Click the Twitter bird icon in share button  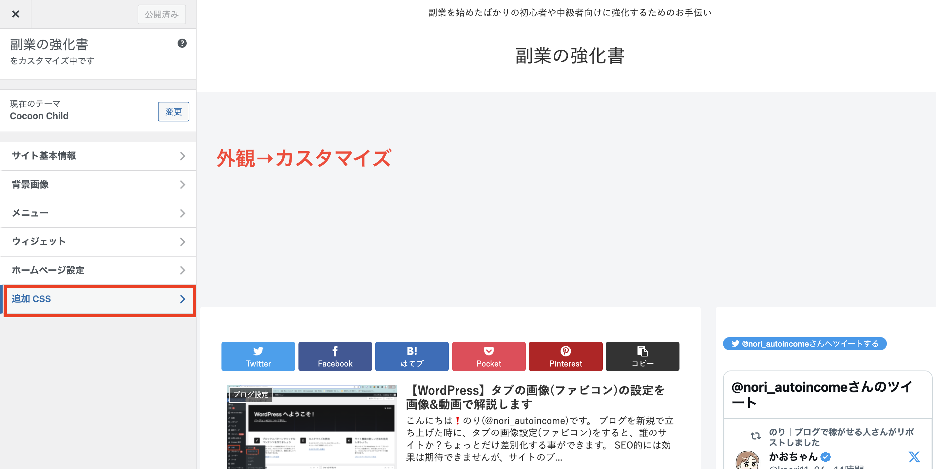tap(258, 351)
